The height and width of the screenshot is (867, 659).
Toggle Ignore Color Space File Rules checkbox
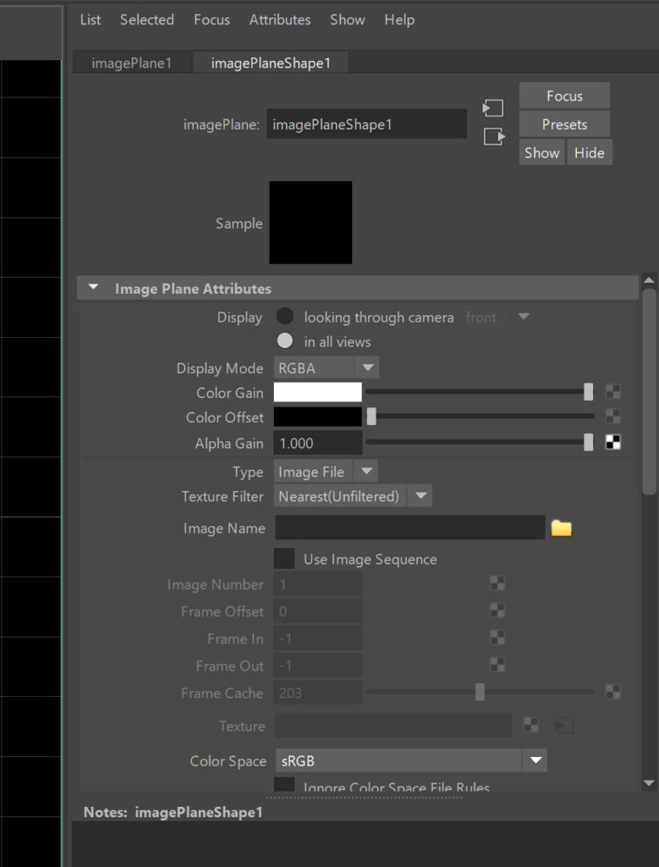(x=284, y=783)
